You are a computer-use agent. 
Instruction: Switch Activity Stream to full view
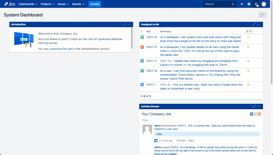(252, 114)
